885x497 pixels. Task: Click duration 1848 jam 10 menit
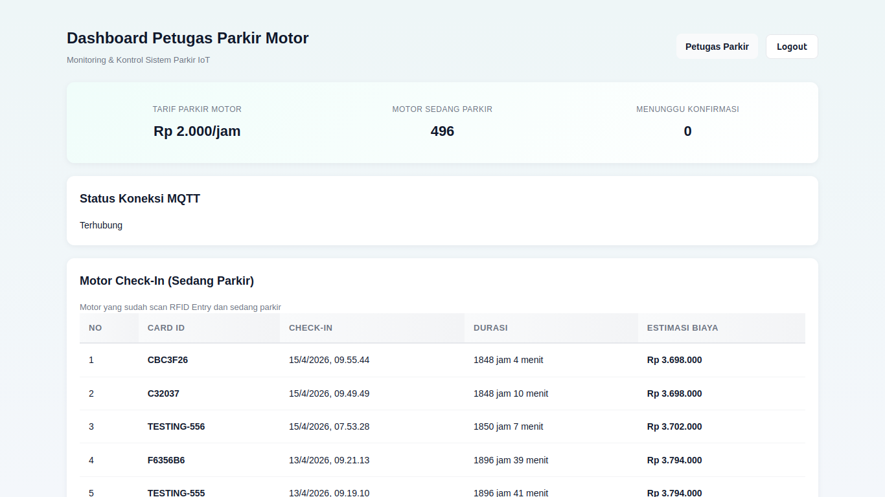tap(511, 393)
